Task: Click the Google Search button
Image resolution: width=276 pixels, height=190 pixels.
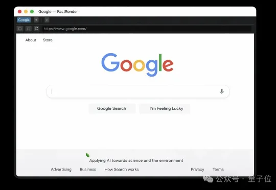Action: [111, 108]
